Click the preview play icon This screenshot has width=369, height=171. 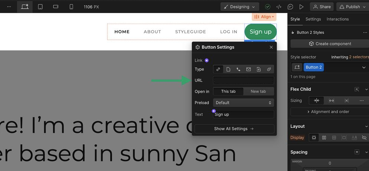(301, 7)
